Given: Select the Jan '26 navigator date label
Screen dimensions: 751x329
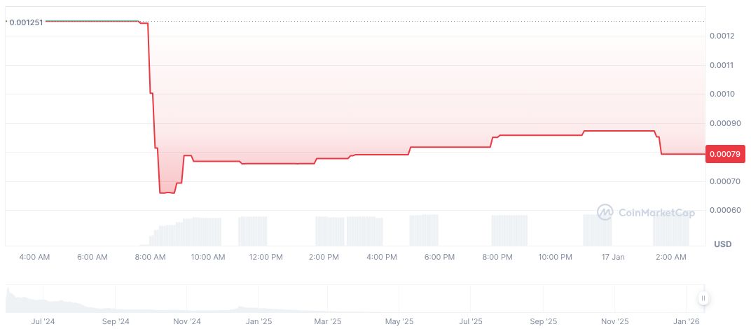Looking at the screenshot, I should click(686, 322).
